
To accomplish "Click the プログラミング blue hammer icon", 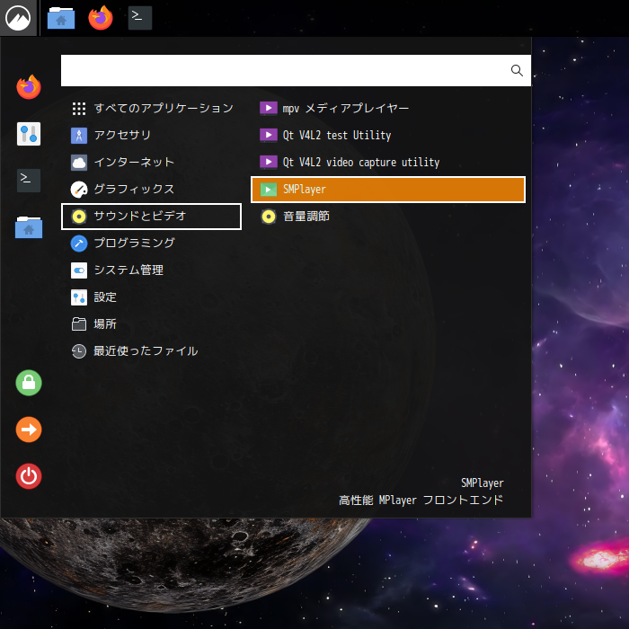I will [x=79, y=244].
